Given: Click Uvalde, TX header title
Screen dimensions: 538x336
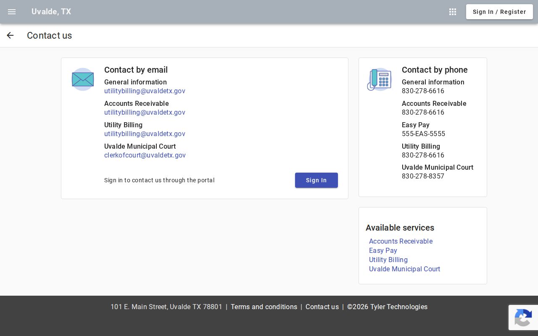Looking at the screenshot, I should tap(51, 12).
